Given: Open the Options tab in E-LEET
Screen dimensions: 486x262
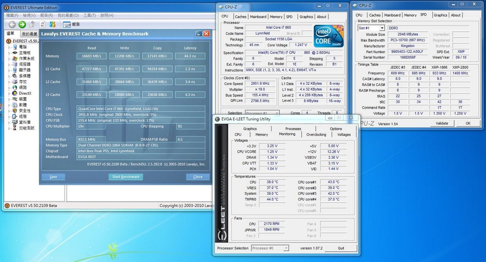Looking at the screenshot, I should (336, 129).
